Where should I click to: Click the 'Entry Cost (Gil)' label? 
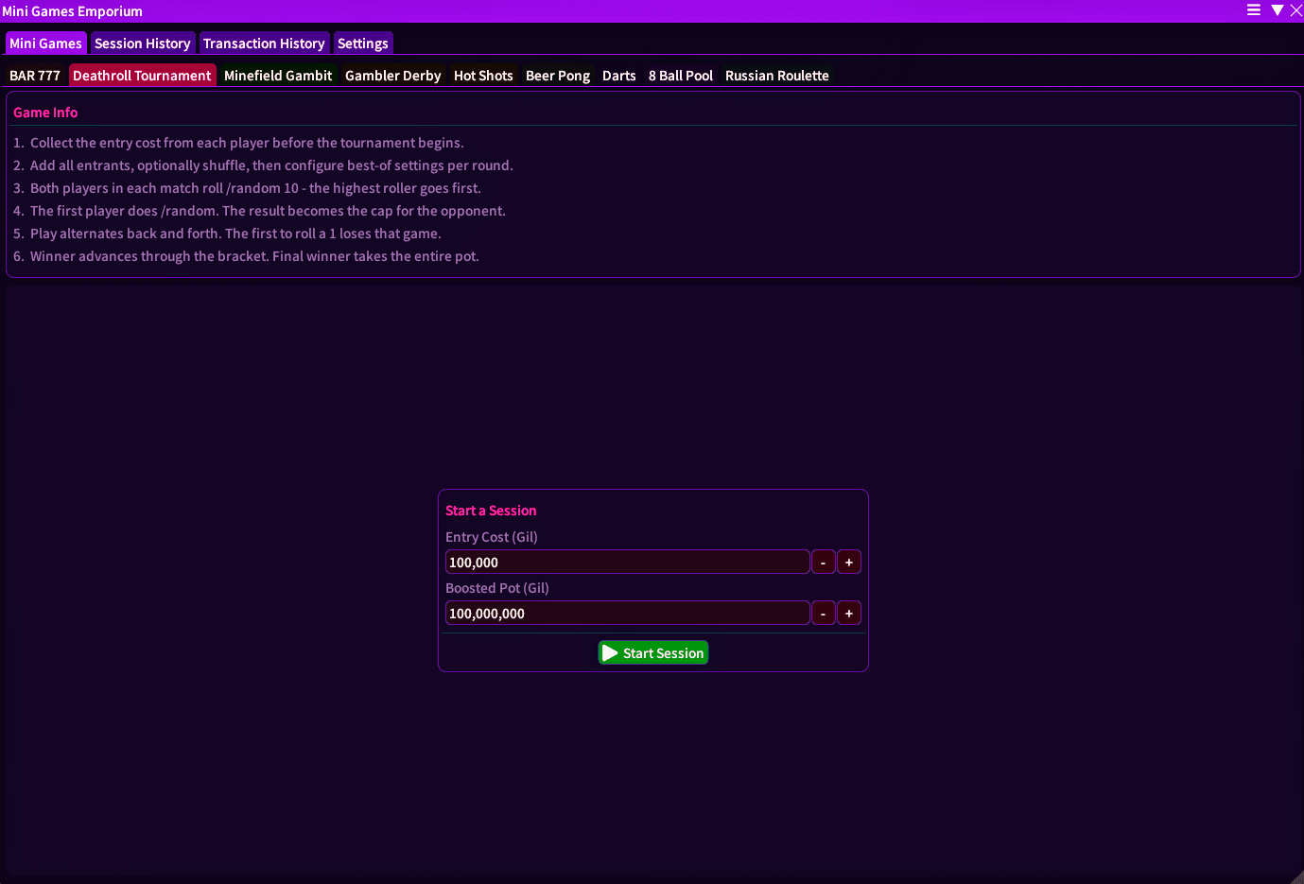coord(492,537)
